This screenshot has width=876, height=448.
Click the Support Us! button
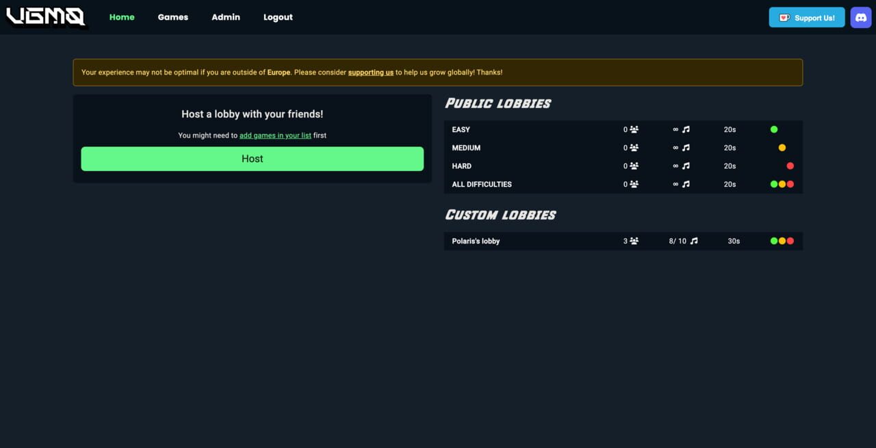pyautogui.click(x=807, y=18)
